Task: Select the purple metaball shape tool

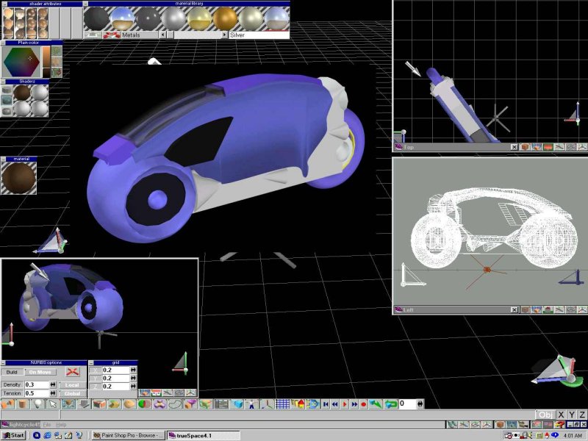Action: (160, 404)
